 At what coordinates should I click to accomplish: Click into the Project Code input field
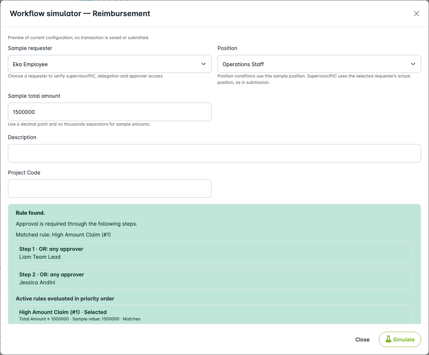pyautogui.click(x=110, y=188)
